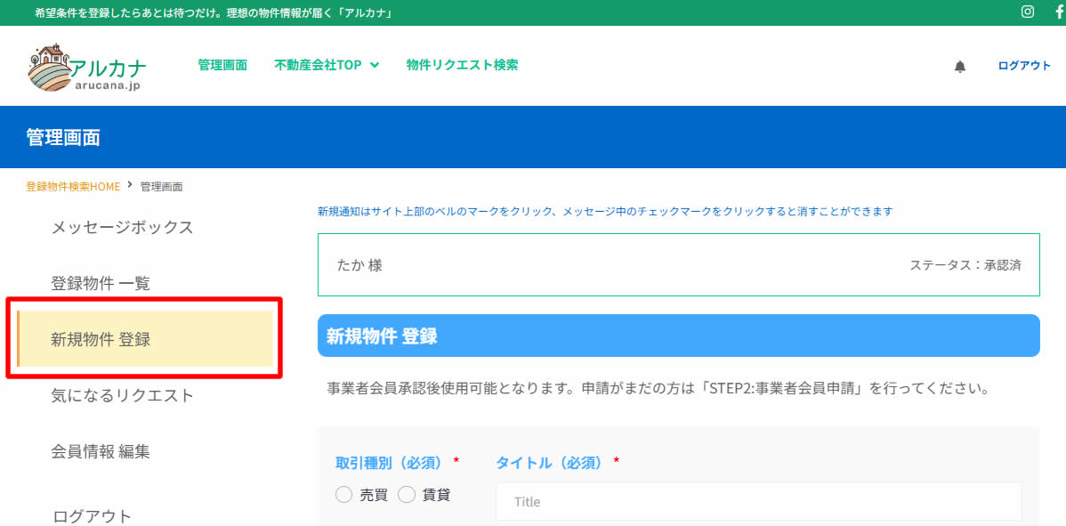This screenshot has width=1066, height=526.
Task: Open the notification bell icon
Action: (960, 67)
